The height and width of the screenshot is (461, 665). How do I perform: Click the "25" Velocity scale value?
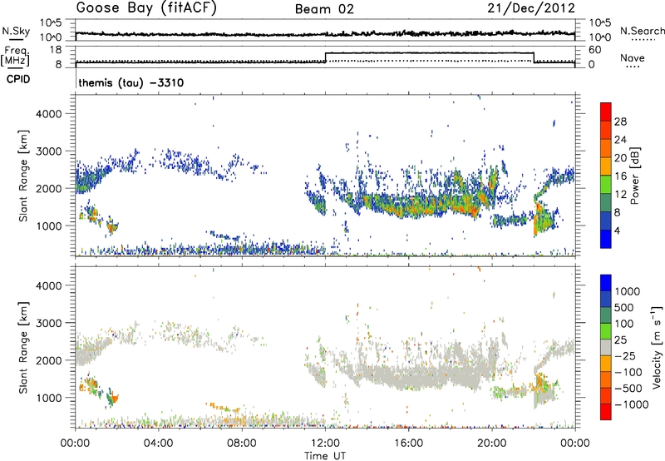tap(621, 340)
